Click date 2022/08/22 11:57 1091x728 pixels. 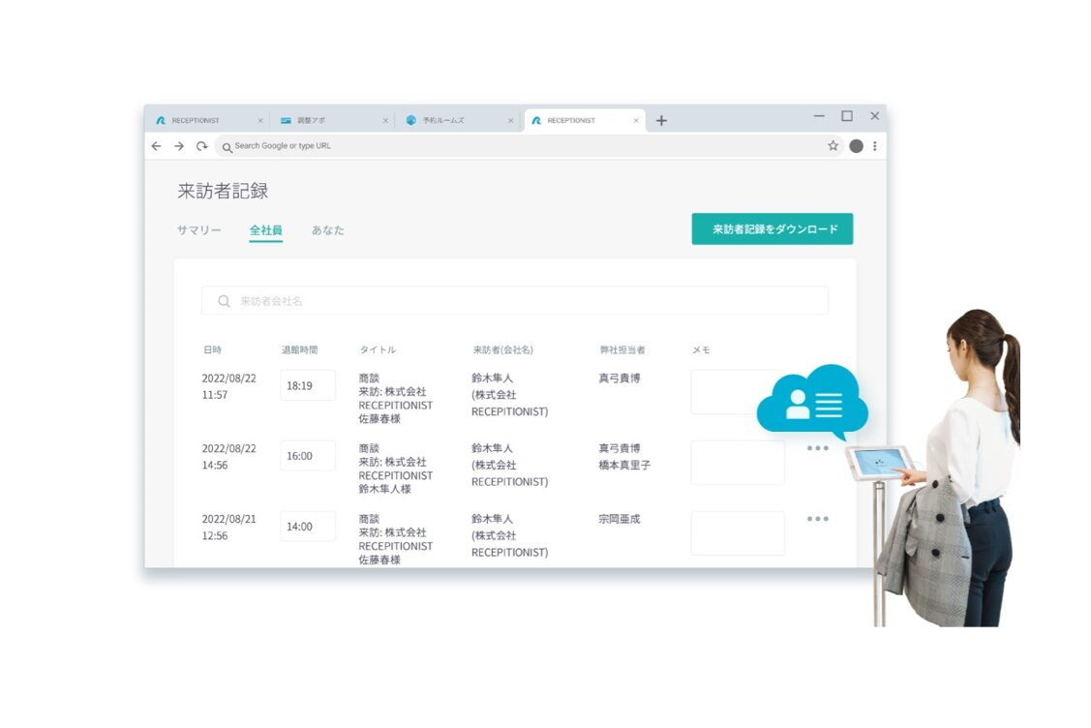click(x=228, y=386)
